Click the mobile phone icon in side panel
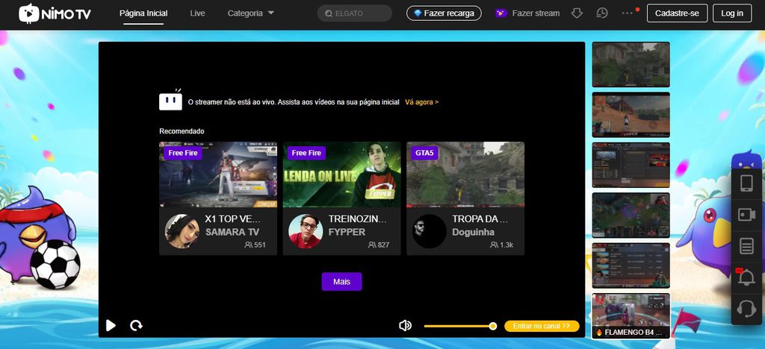The width and height of the screenshot is (765, 349). tap(746, 183)
